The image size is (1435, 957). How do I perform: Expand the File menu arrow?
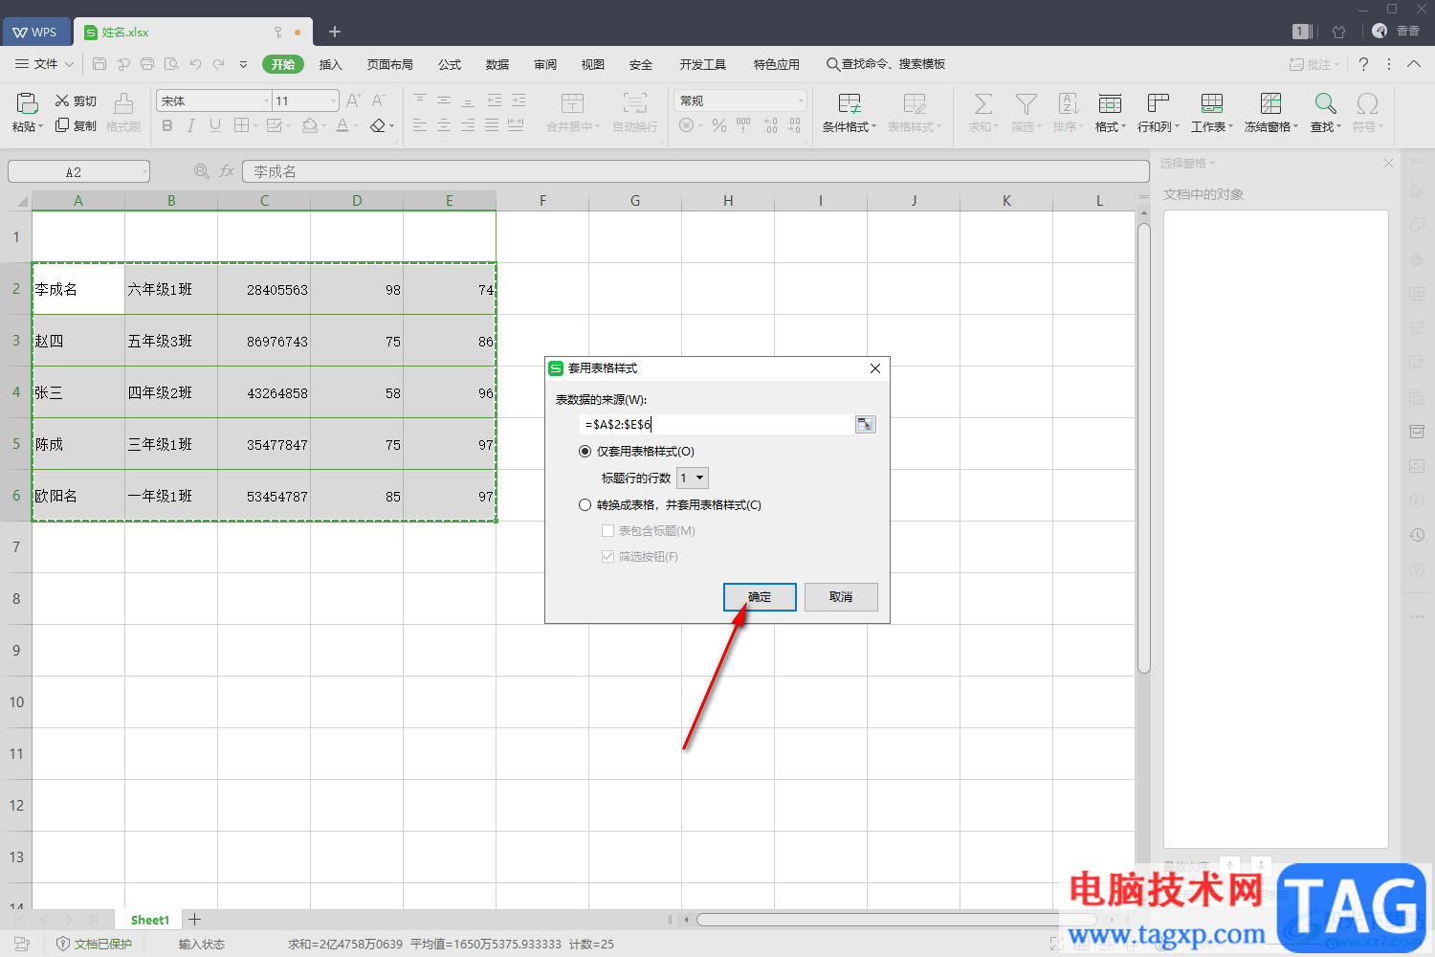click(69, 64)
